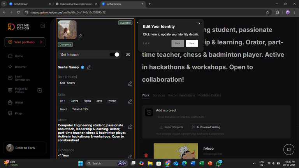The width and height of the screenshot is (299, 168).
Task: Open the Windows Start menu
Action: point(81,163)
